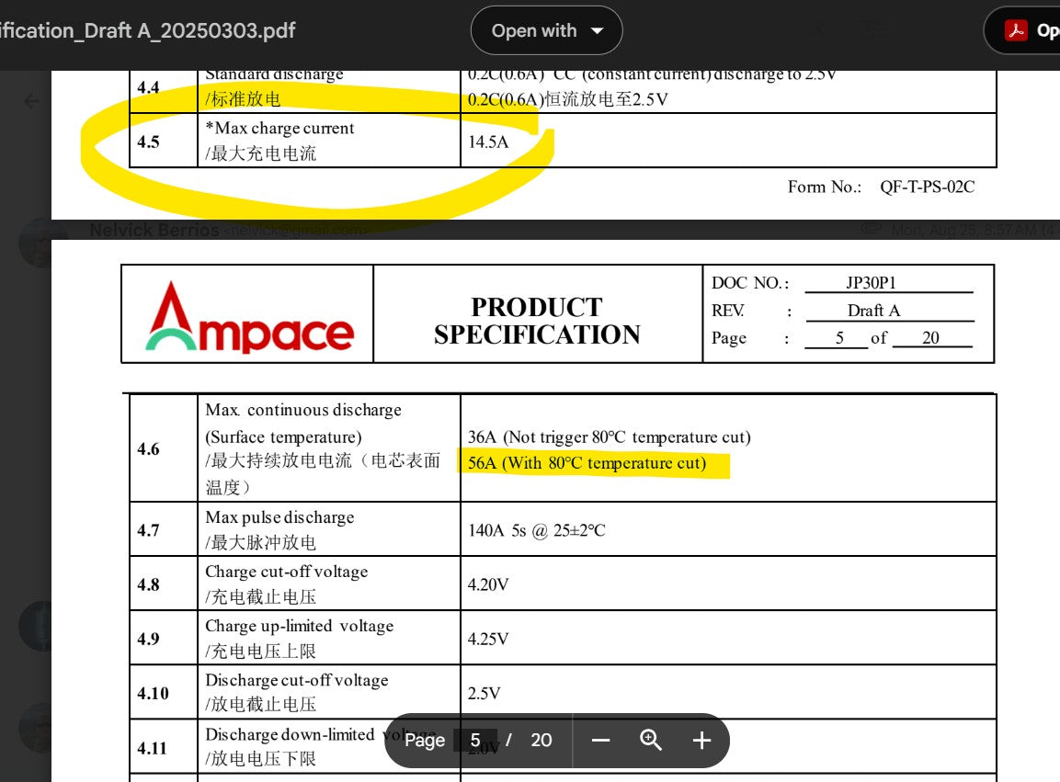1060x782 pixels.
Task: Click the Adobe Acrobat logo icon
Action: coord(1019,29)
